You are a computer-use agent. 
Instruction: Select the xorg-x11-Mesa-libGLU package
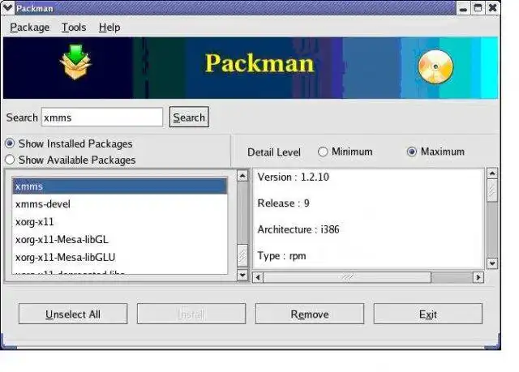[120, 257]
